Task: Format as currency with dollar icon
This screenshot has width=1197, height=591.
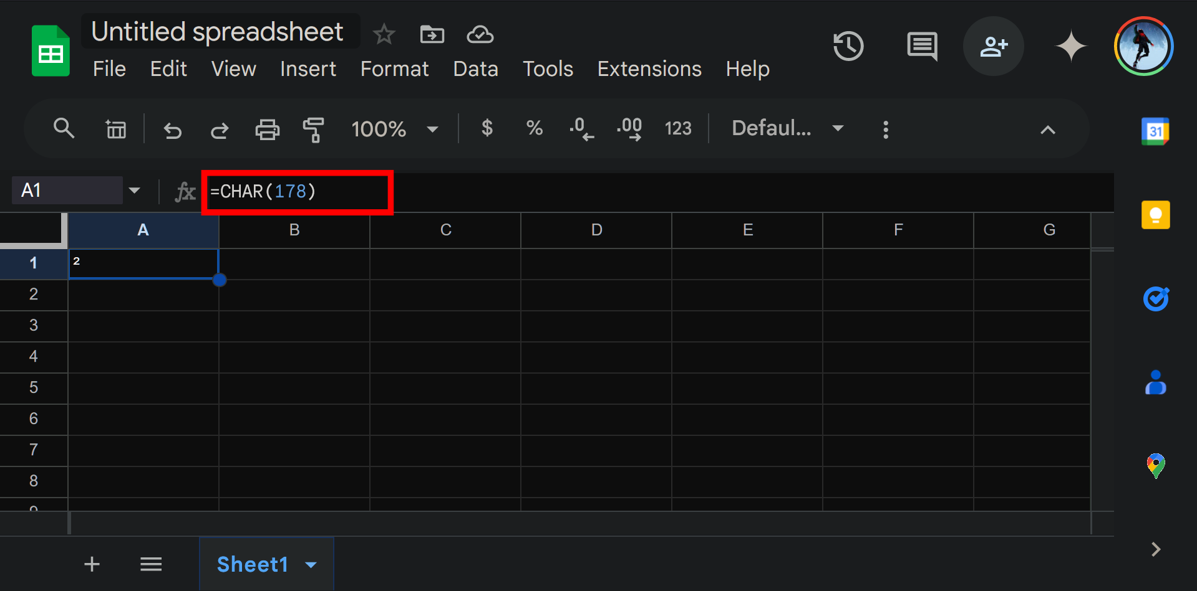Action: point(487,128)
